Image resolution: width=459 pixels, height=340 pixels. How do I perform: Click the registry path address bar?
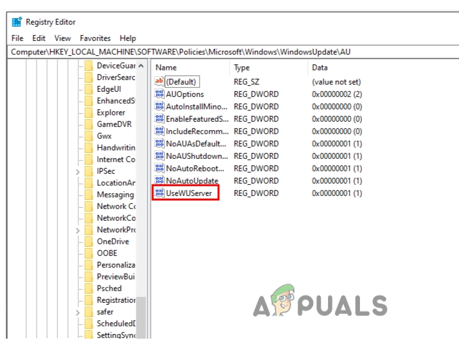tap(233, 52)
